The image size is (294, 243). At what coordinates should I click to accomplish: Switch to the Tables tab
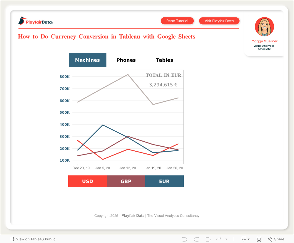coord(164,60)
